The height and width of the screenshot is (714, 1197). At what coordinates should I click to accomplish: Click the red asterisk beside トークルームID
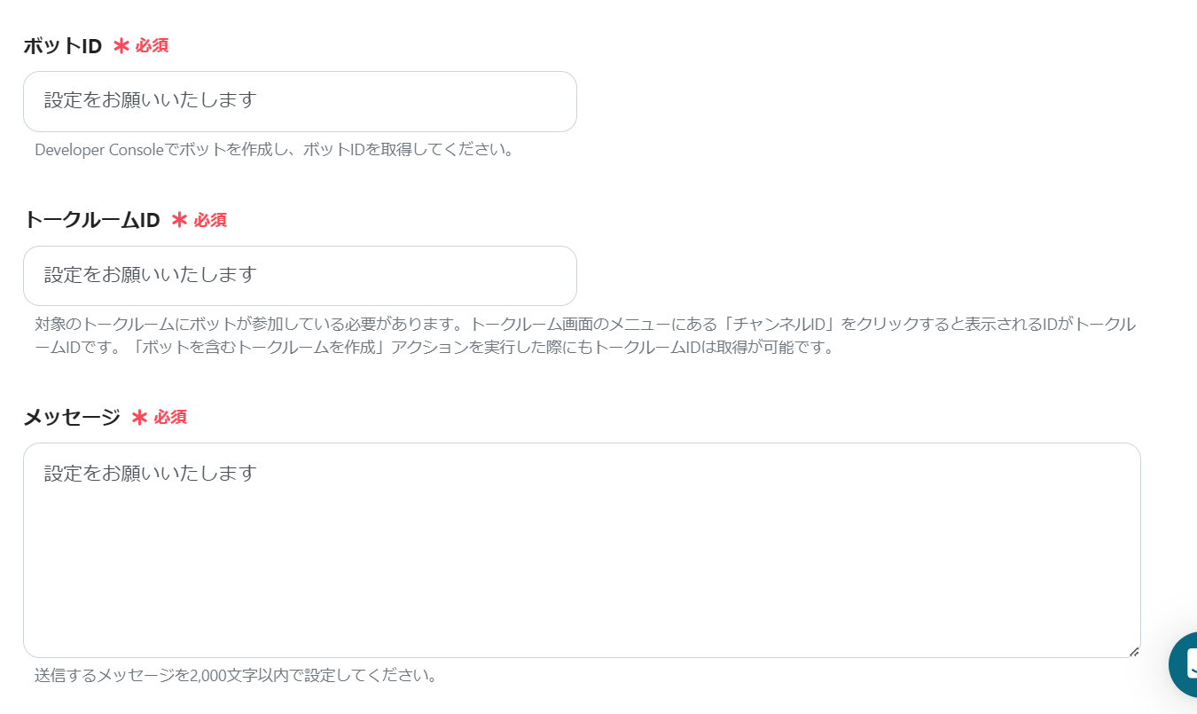pos(179,220)
